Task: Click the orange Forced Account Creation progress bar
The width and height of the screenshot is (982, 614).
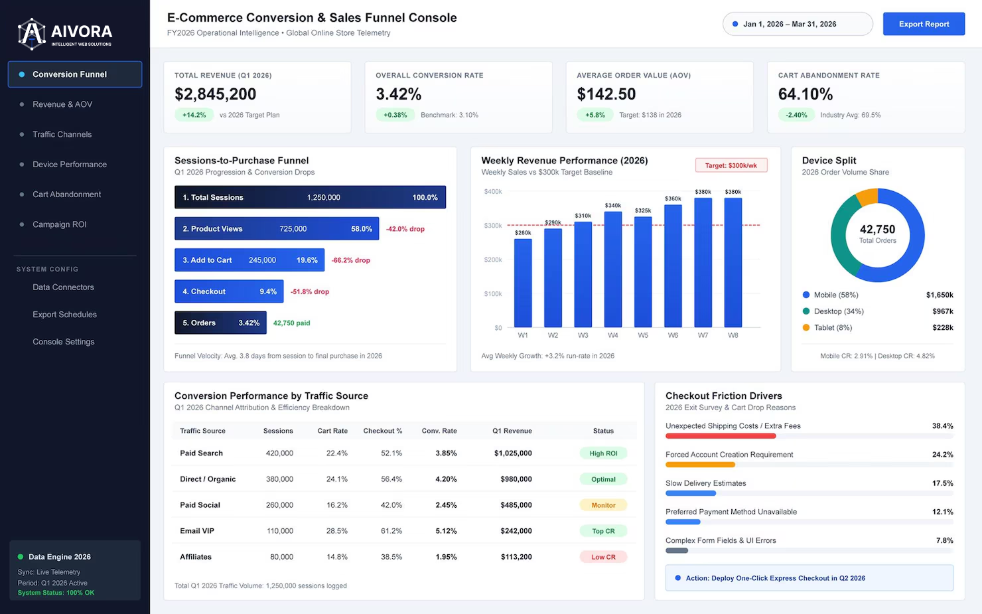Action: pos(700,465)
